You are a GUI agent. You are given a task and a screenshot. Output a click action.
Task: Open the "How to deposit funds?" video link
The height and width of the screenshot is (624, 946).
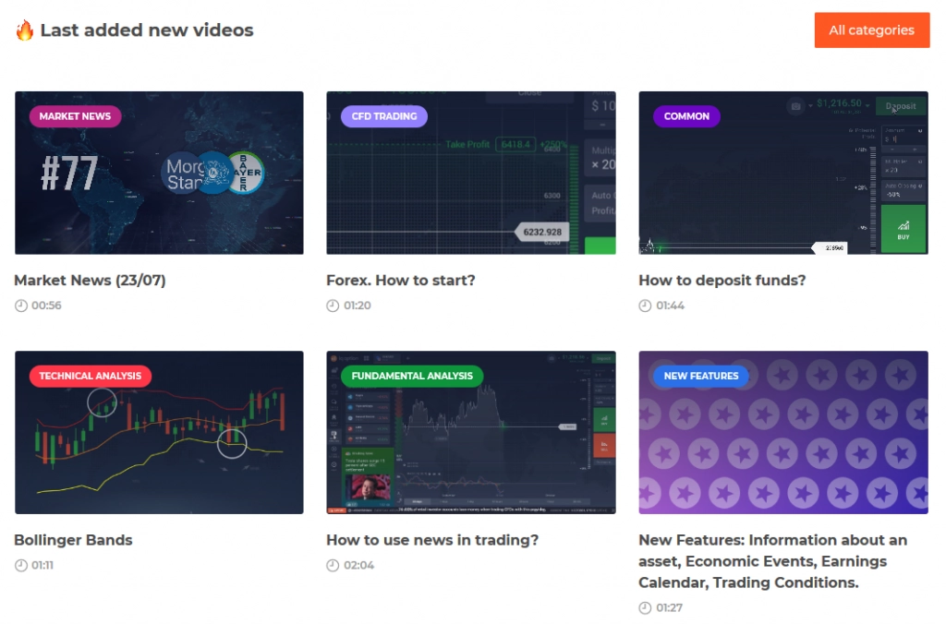tap(722, 280)
